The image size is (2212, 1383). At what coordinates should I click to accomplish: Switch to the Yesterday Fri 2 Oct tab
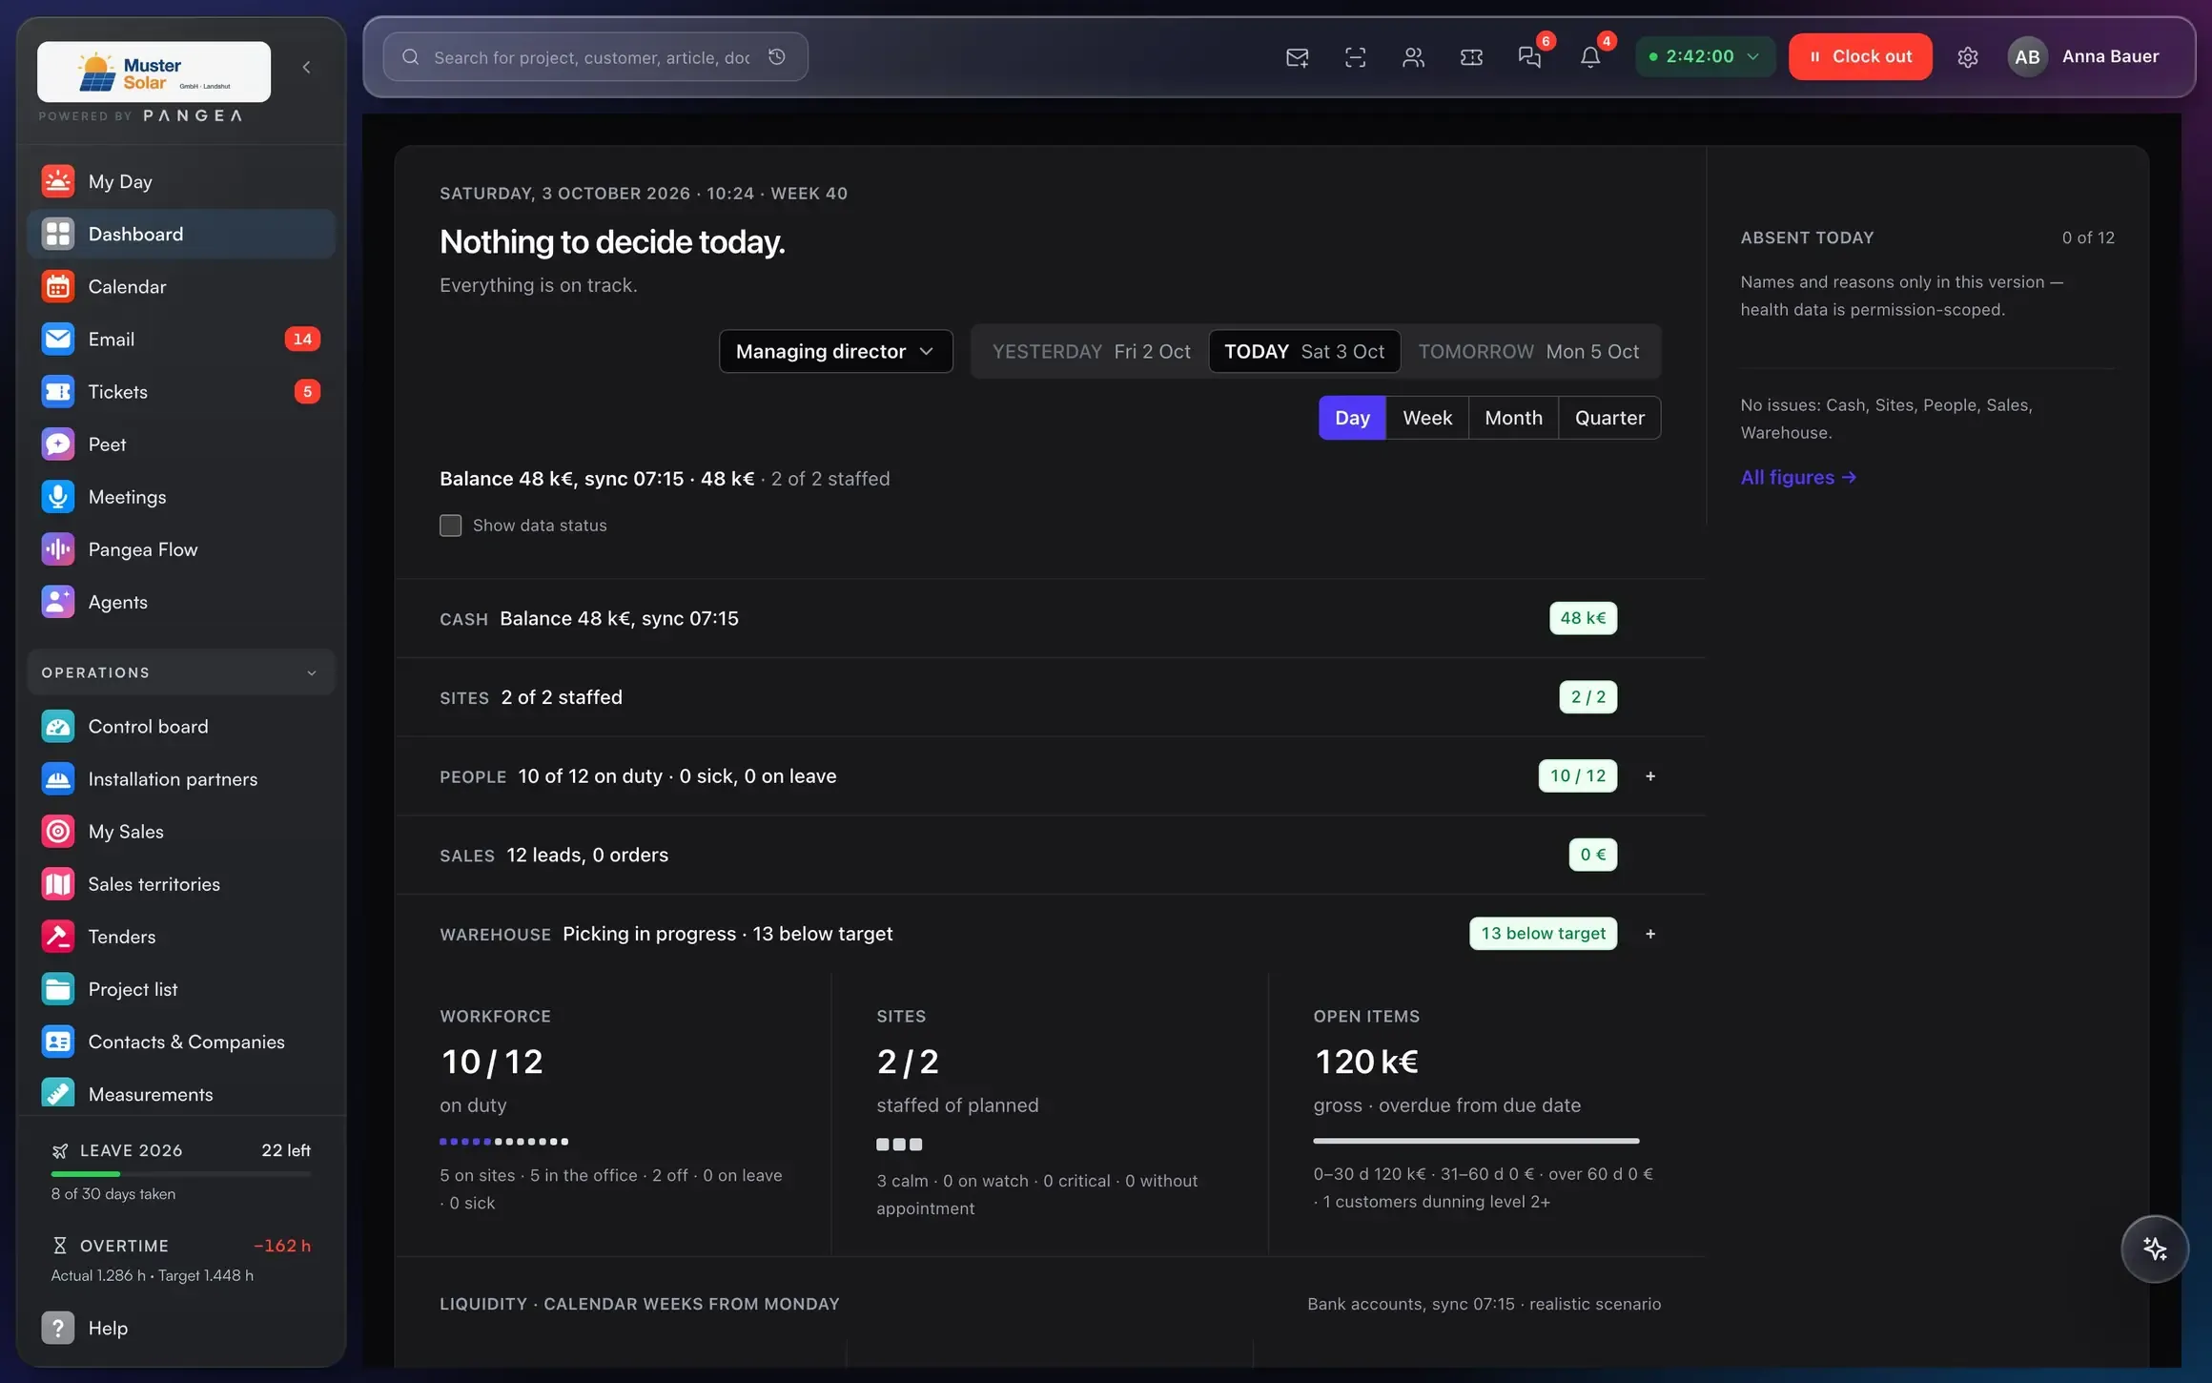point(1091,351)
